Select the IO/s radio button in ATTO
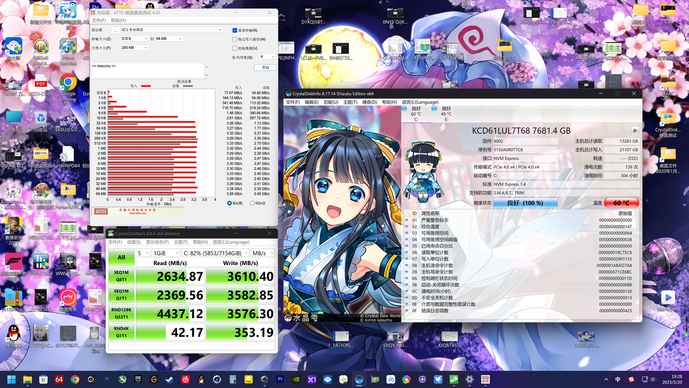Image resolution: width=689 pixels, height=388 pixels. click(x=253, y=202)
